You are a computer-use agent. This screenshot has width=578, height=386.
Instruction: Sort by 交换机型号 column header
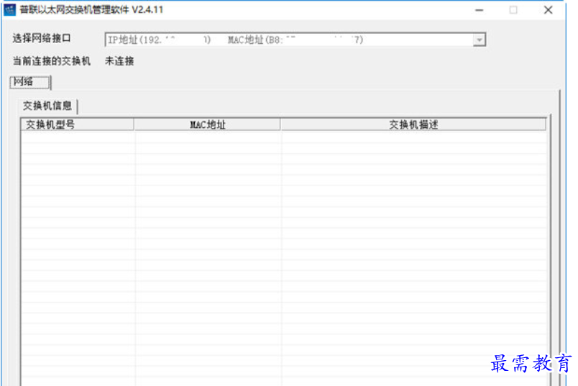tap(77, 124)
